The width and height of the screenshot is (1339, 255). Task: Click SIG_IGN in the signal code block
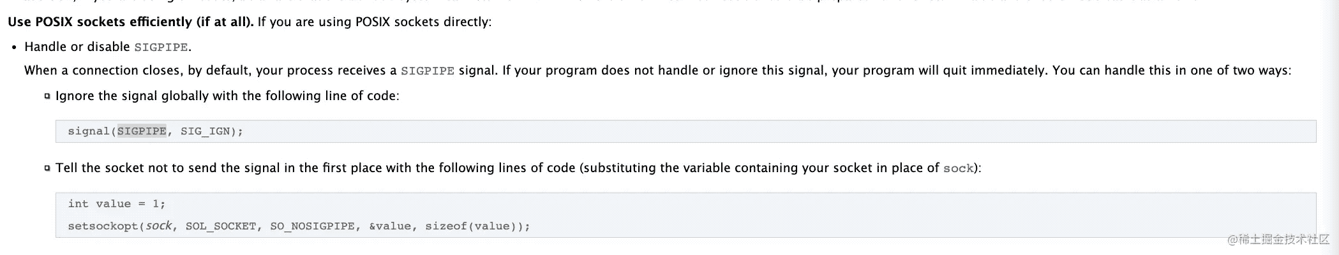[206, 131]
